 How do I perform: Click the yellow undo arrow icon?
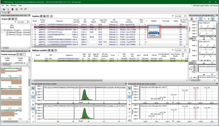pyautogui.click(x=21, y=9)
